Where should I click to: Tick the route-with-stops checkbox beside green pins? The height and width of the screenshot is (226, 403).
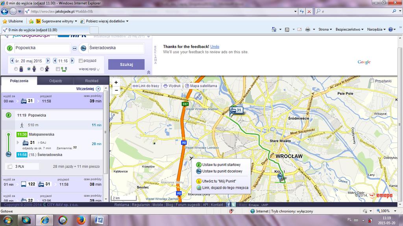click(58, 69)
